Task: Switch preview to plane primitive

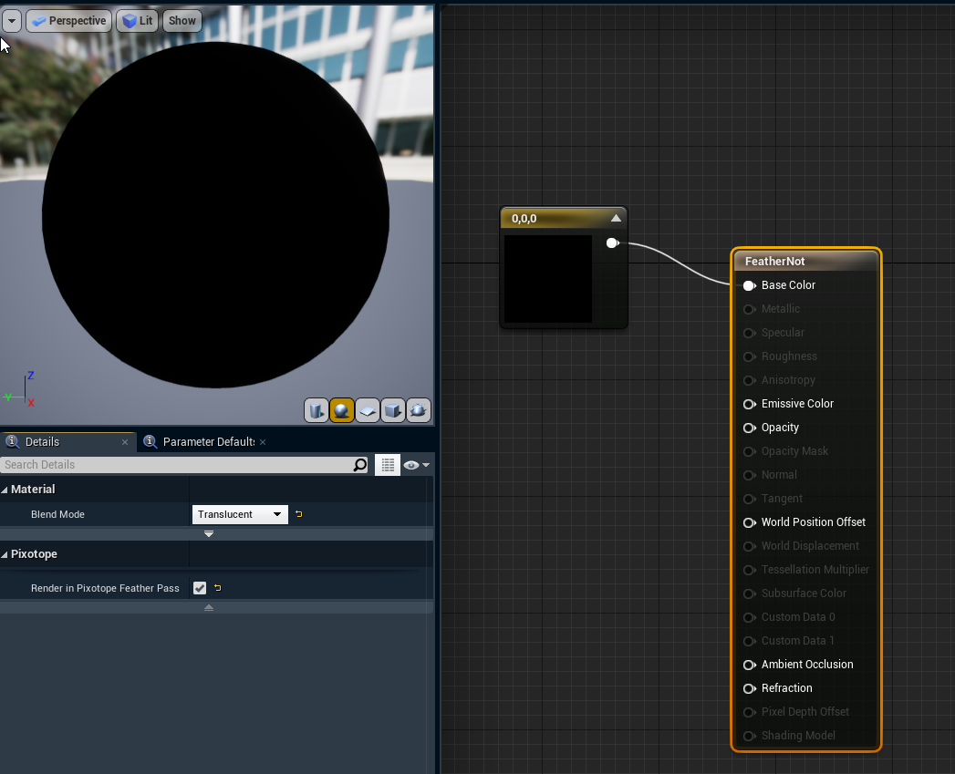Action: (x=368, y=410)
